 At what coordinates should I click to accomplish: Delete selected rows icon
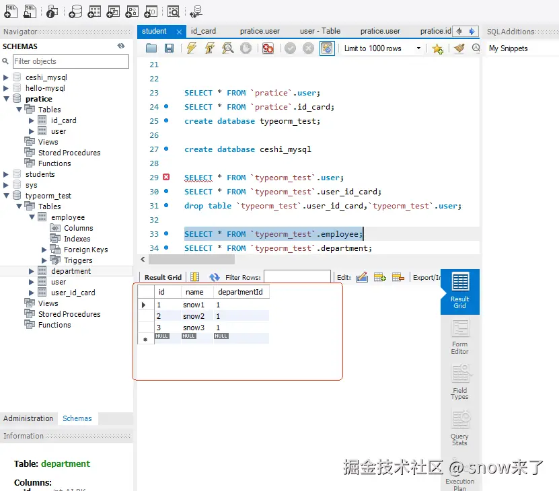398,277
